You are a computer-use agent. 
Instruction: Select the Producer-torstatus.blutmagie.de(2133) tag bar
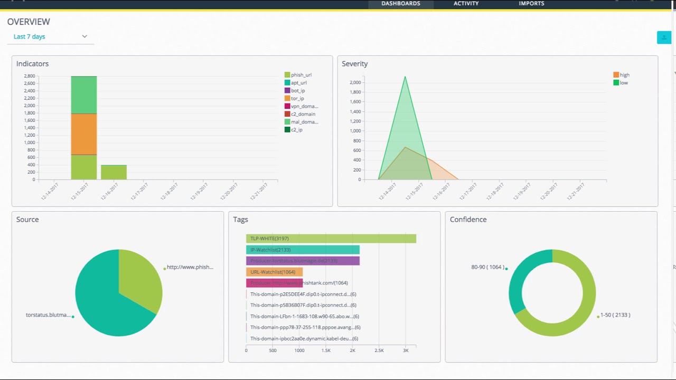(x=303, y=261)
